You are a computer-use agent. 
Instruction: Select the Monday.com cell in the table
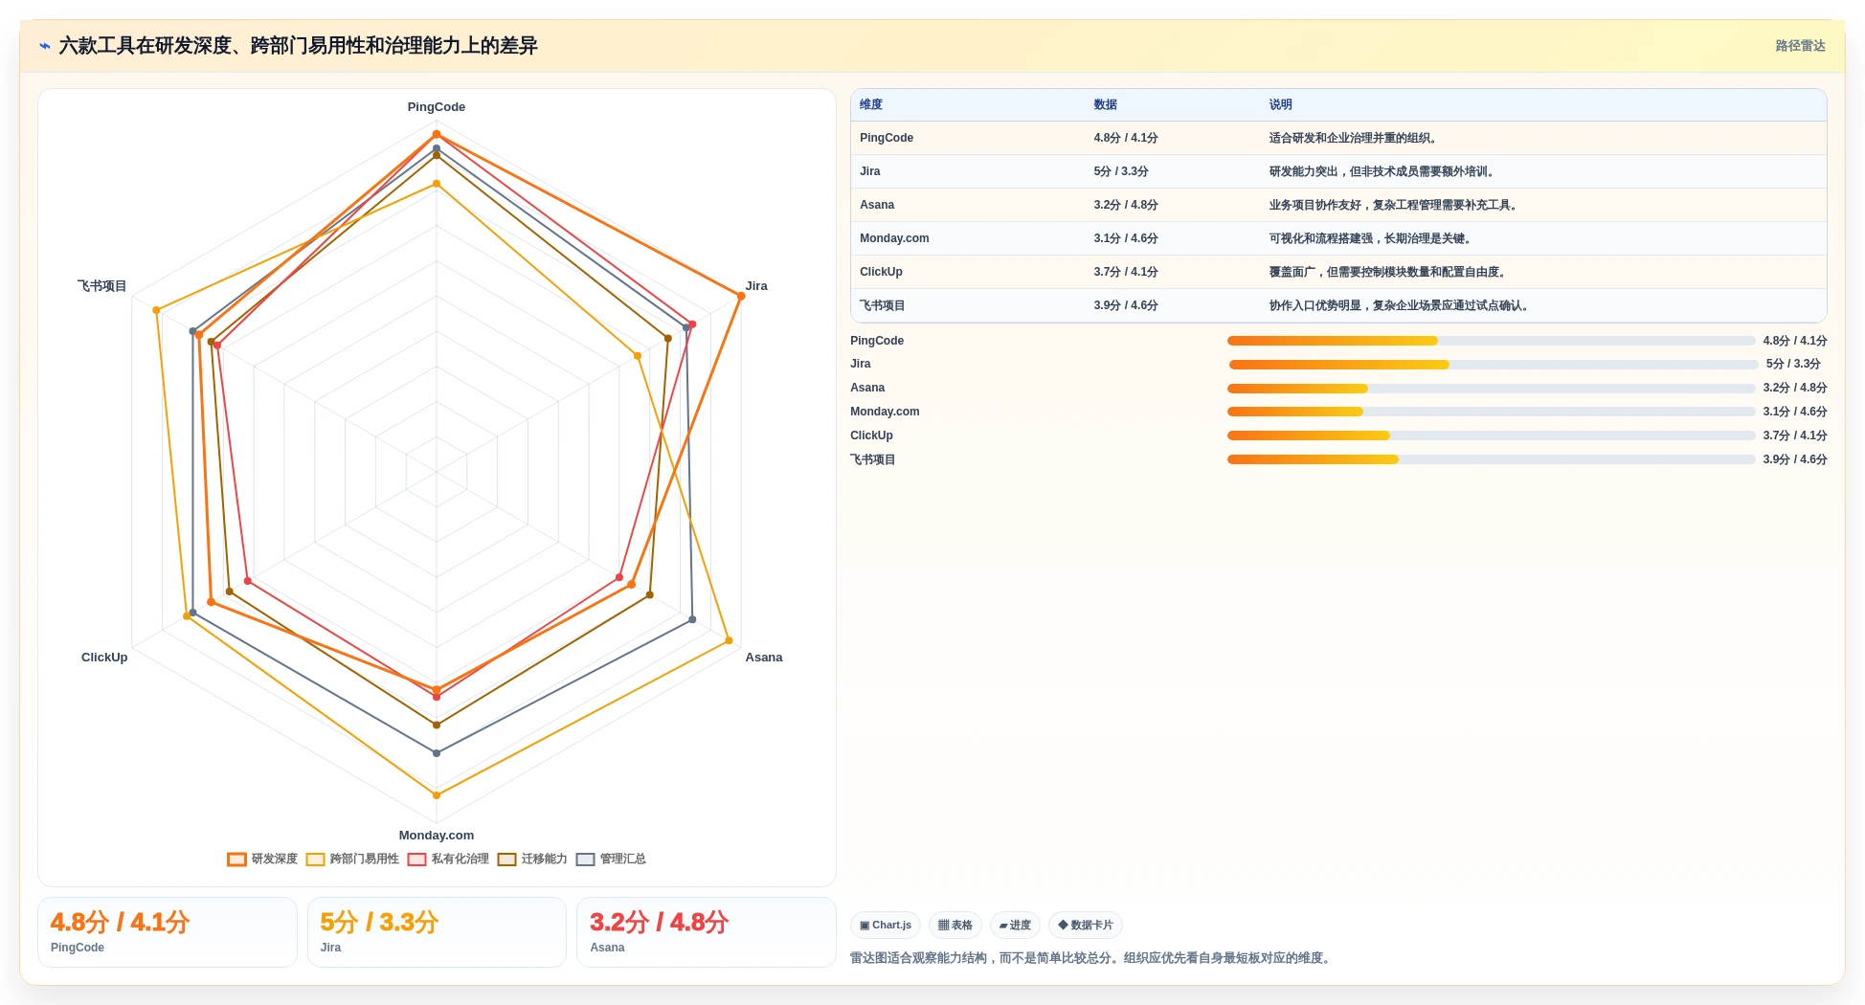coord(893,238)
